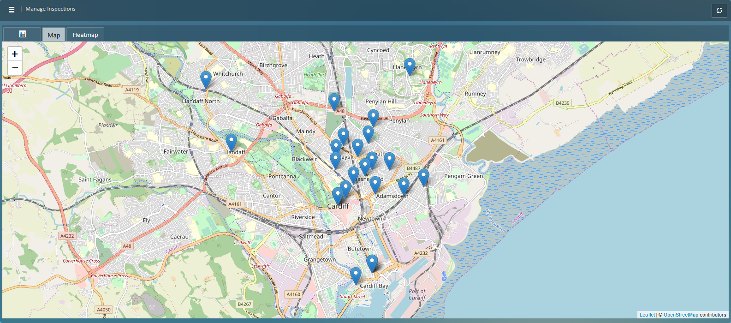
Task: Select the Map tab
Action: (53, 35)
